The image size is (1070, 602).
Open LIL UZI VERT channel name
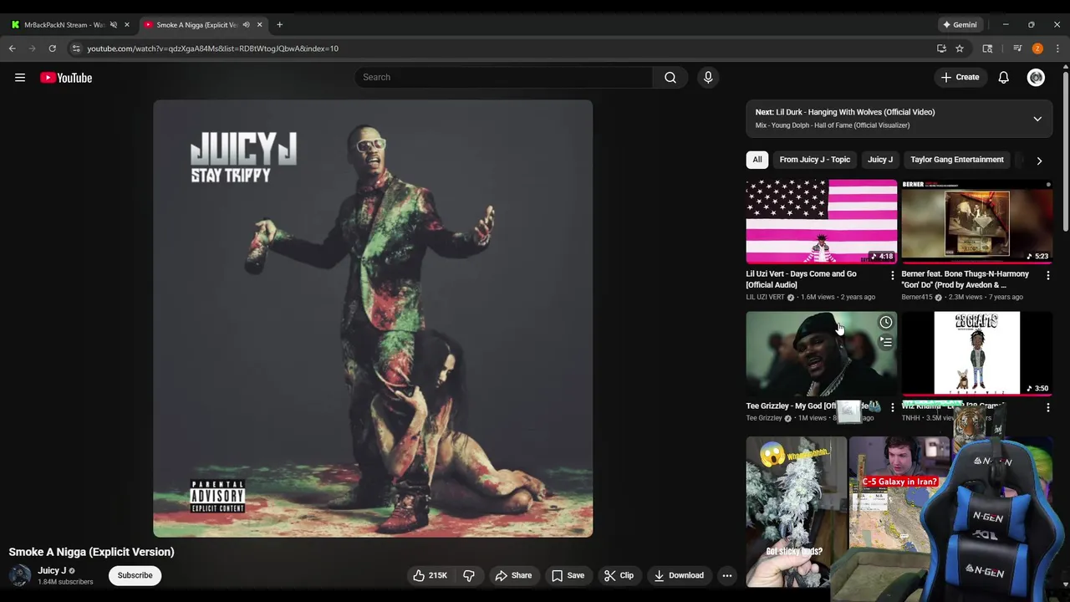766,297
